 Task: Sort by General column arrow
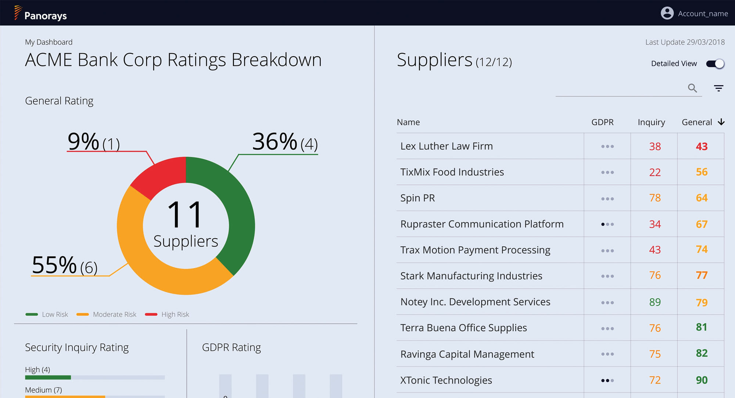pyautogui.click(x=721, y=122)
